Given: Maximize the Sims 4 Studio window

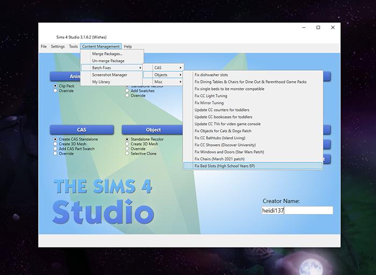Looking at the screenshot, I should point(318,27).
